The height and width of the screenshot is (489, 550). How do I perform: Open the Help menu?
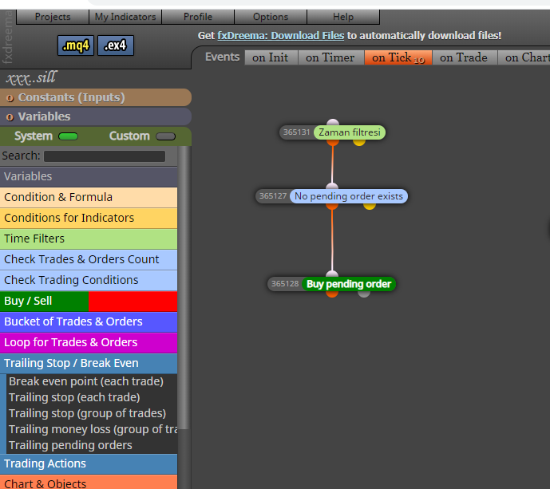click(343, 17)
